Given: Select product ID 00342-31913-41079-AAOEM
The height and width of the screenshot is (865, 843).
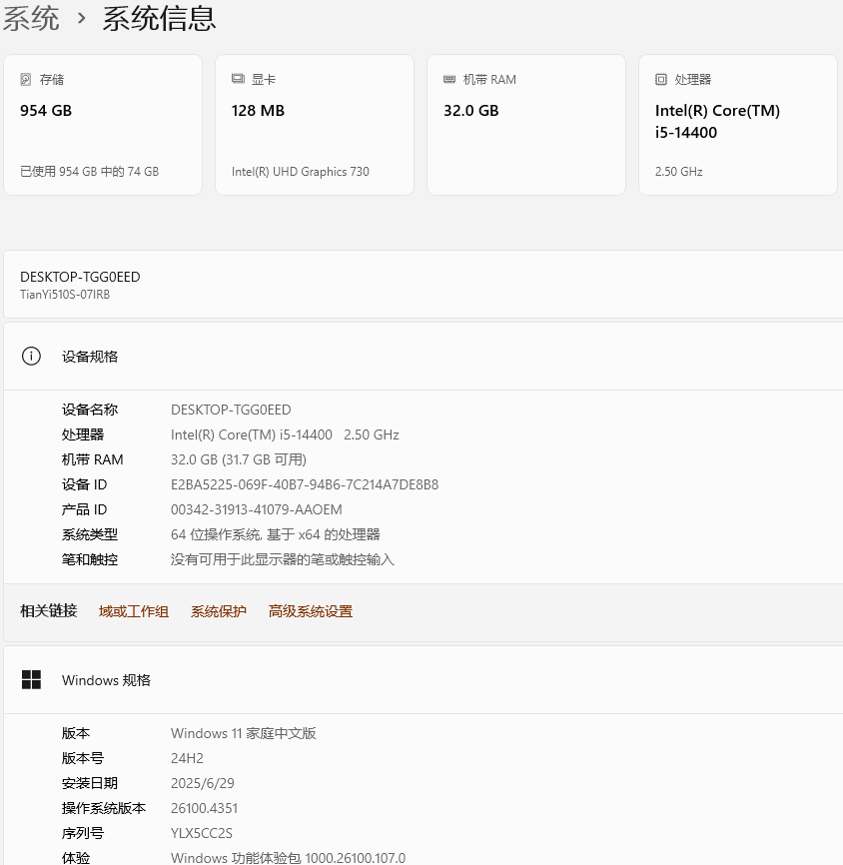Looking at the screenshot, I should [257, 509].
